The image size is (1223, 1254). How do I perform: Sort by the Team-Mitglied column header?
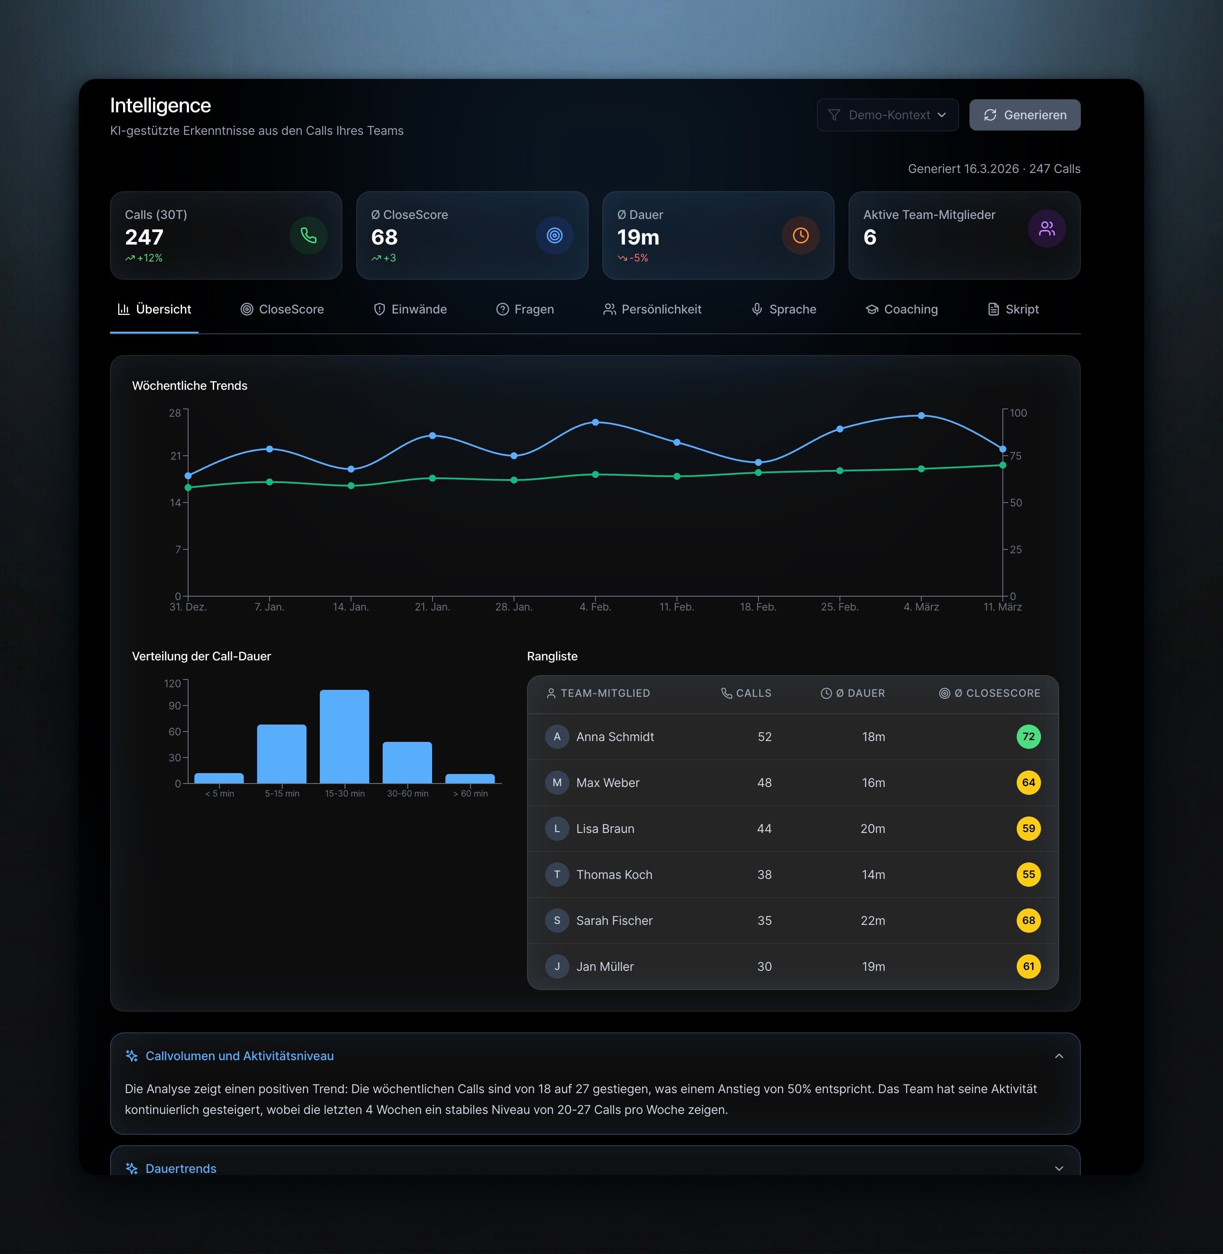pos(598,693)
